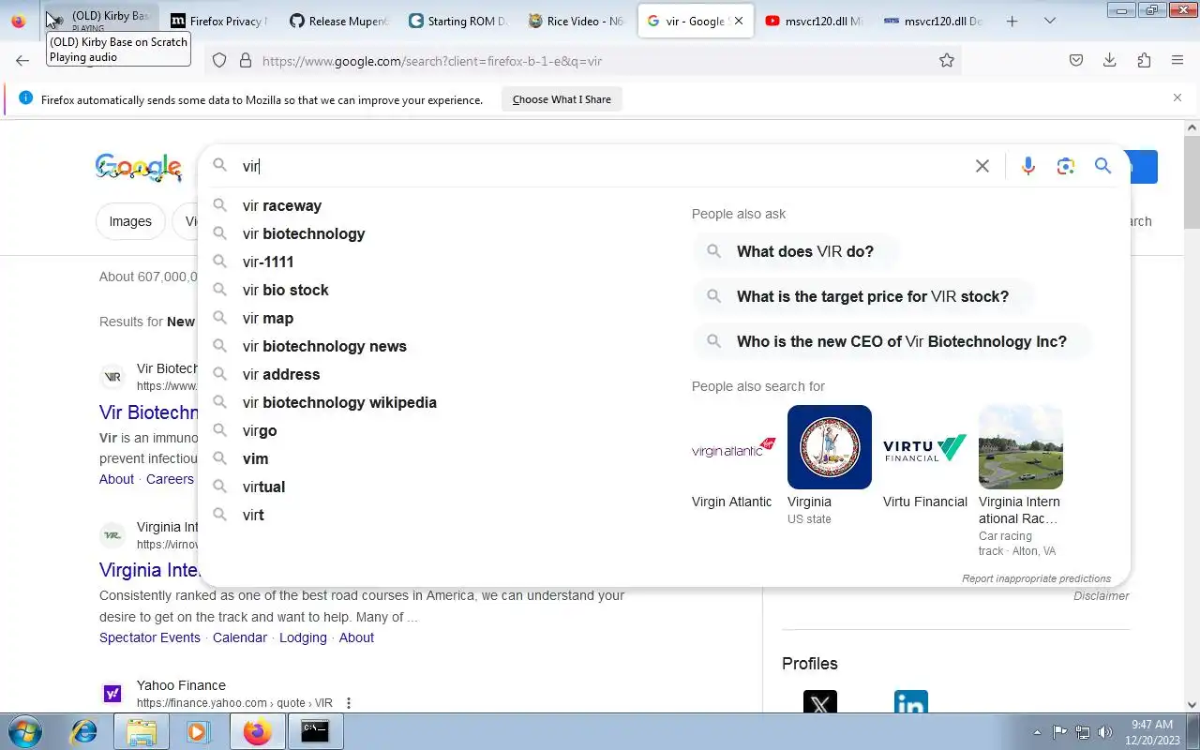Switch to Release Mupen GitHub tab
Screen dimensions: 1200x750
pyautogui.click(x=339, y=21)
